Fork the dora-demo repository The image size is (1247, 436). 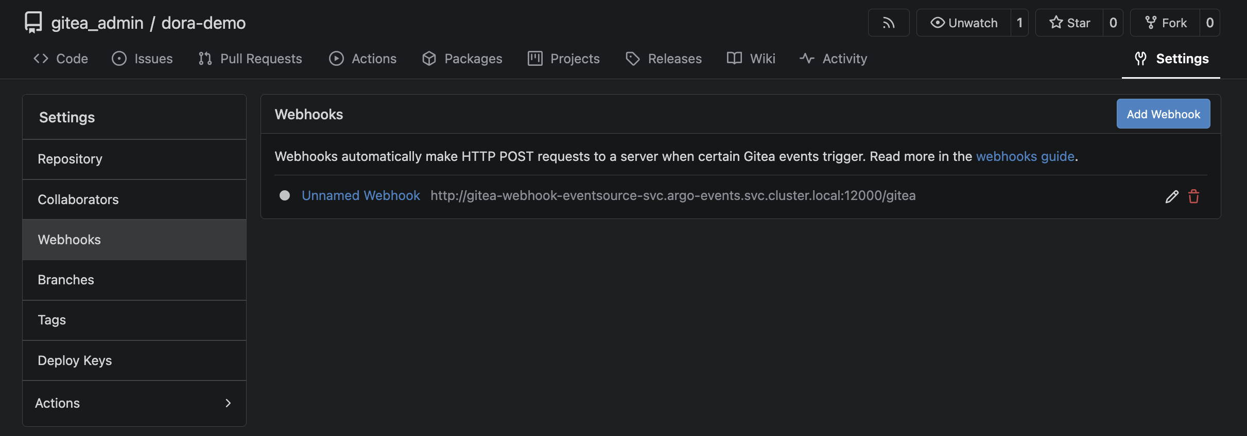coord(1165,23)
